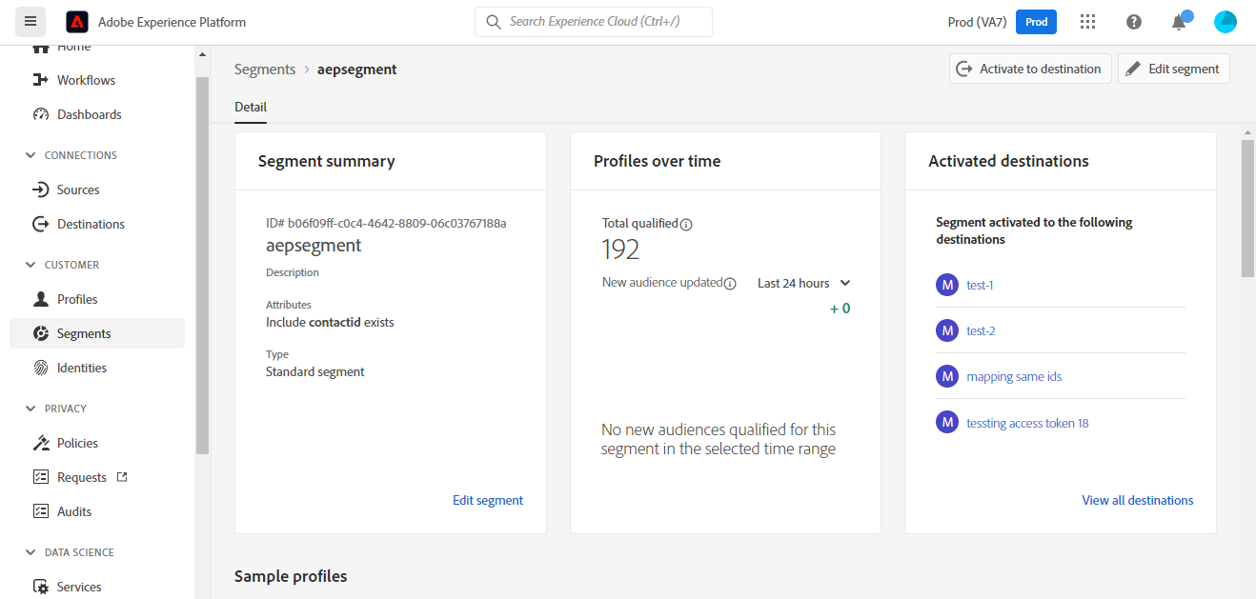Click the Adobe Experience Platform logo
The width and height of the screenshot is (1256, 599).
click(x=77, y=22)
